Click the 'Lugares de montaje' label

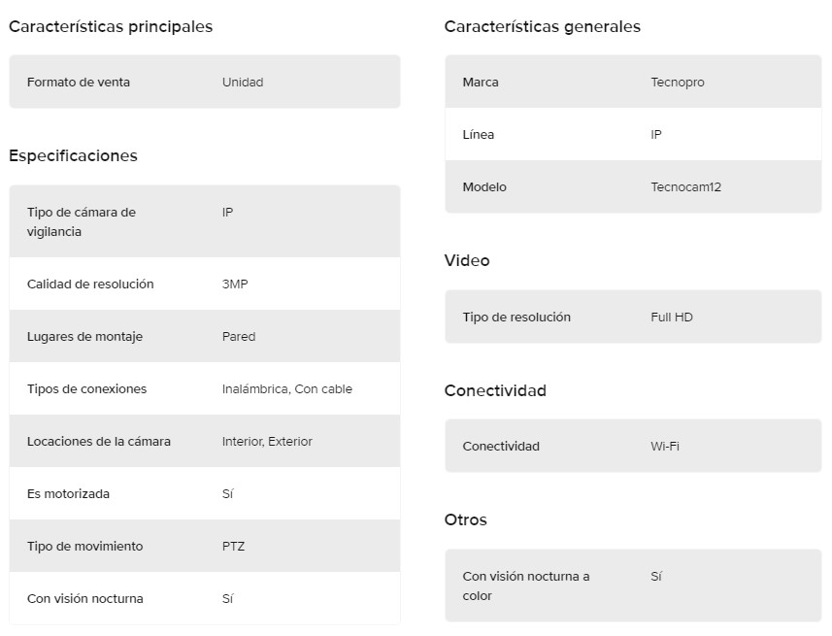tap(84, 337)
